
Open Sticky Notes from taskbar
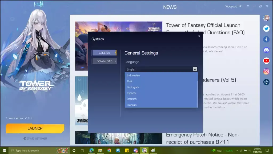tap(127, 150)
